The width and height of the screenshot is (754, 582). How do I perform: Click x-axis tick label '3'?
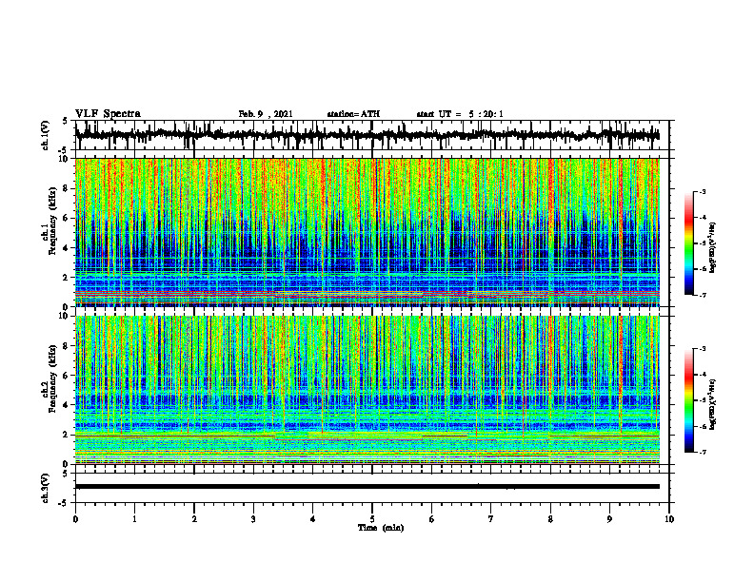coord(253,519)
